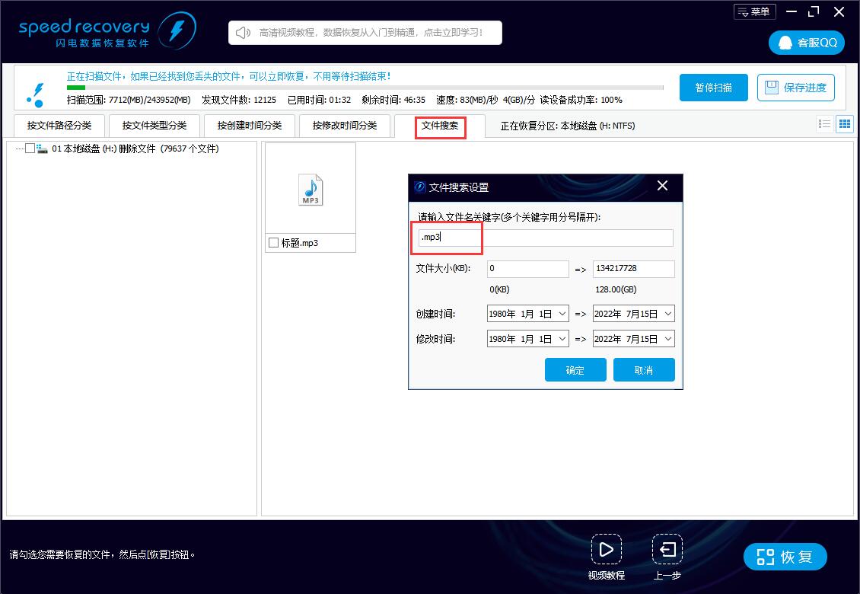Click the 剩余时间: 46:35 status text
Image resolution: width=860 pixels, height=594 pixels.
coord(393,100)
